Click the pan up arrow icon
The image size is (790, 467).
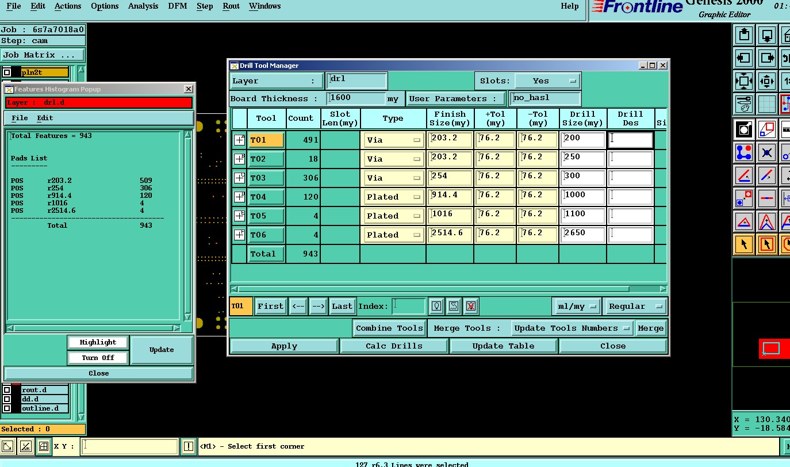[744, 35]
